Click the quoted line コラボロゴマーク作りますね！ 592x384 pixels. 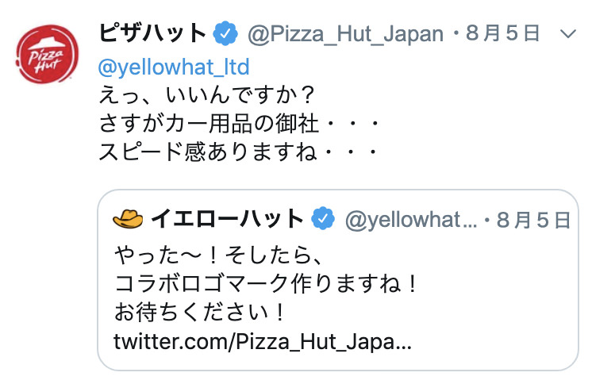pyautogui.click(x=266, y=284)
